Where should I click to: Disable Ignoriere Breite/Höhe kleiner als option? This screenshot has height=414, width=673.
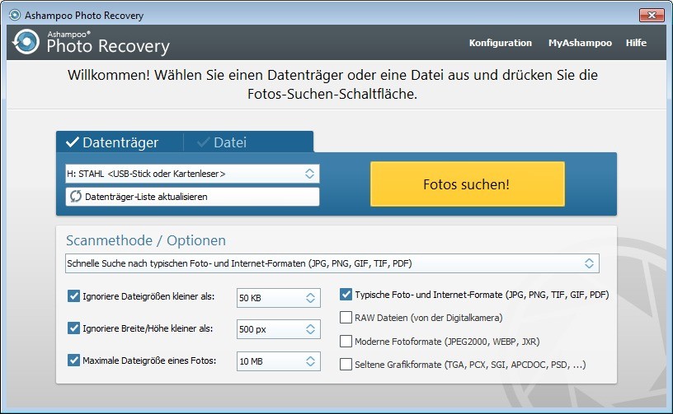(x=74, y=328)
